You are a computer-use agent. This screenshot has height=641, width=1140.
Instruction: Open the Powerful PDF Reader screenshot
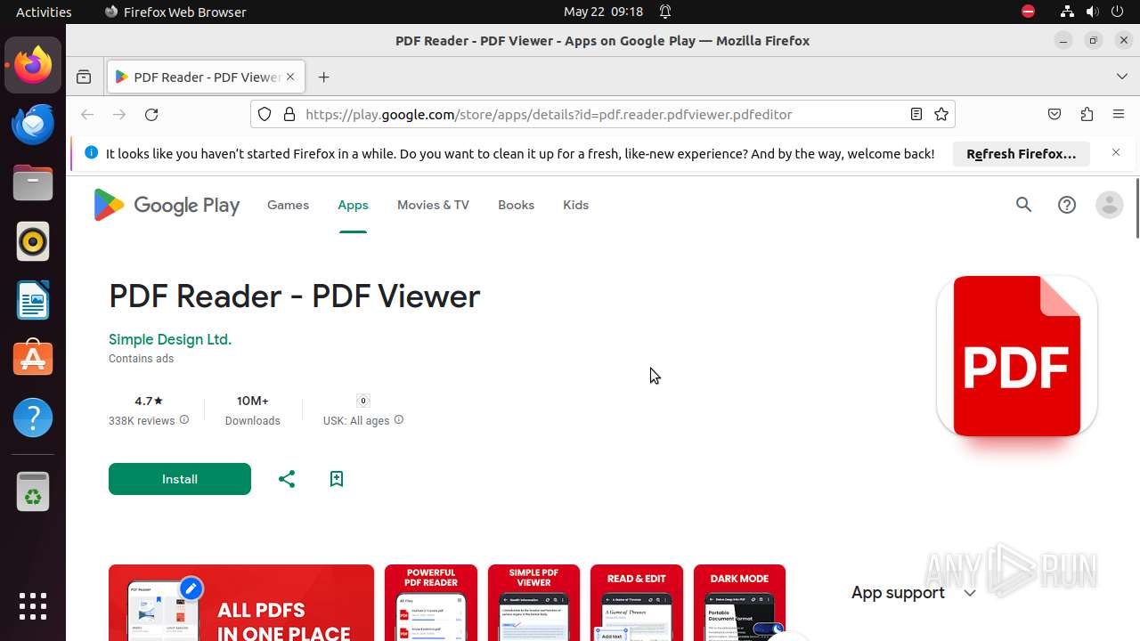click(431, 603)
